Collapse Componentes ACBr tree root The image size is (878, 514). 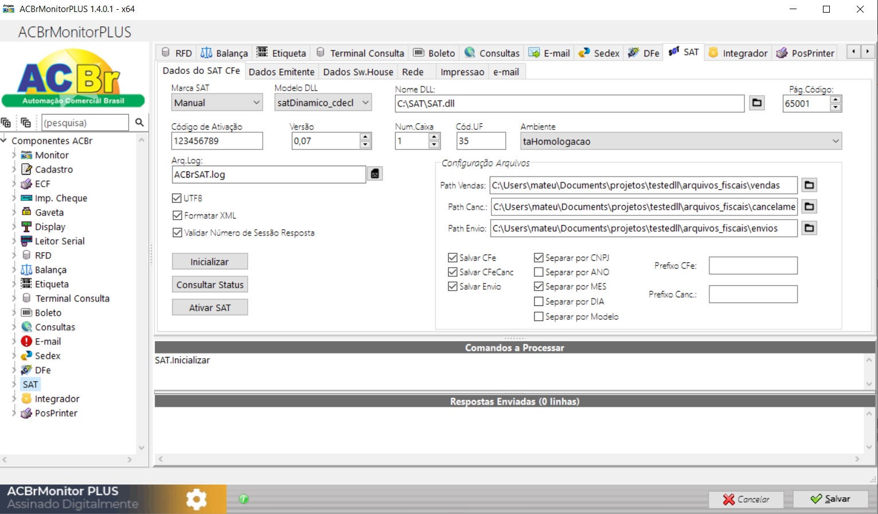coord(3,140)
